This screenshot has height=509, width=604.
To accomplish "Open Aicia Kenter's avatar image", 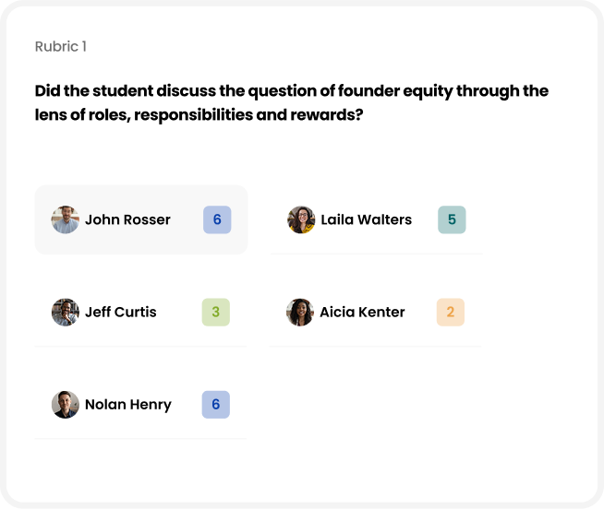I will pos(300,312).
